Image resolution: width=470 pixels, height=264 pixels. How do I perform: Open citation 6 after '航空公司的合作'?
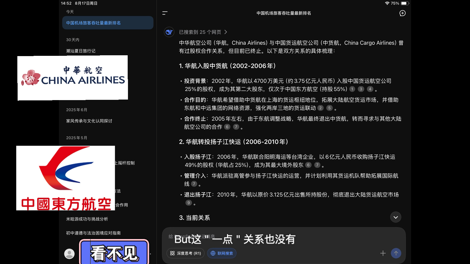(227, 127)
